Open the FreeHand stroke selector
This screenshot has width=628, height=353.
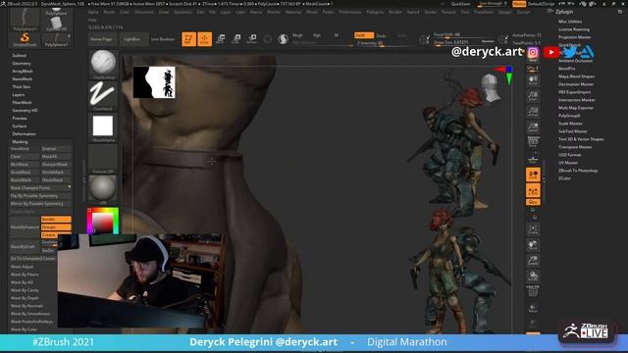click(x=103, y=96)
